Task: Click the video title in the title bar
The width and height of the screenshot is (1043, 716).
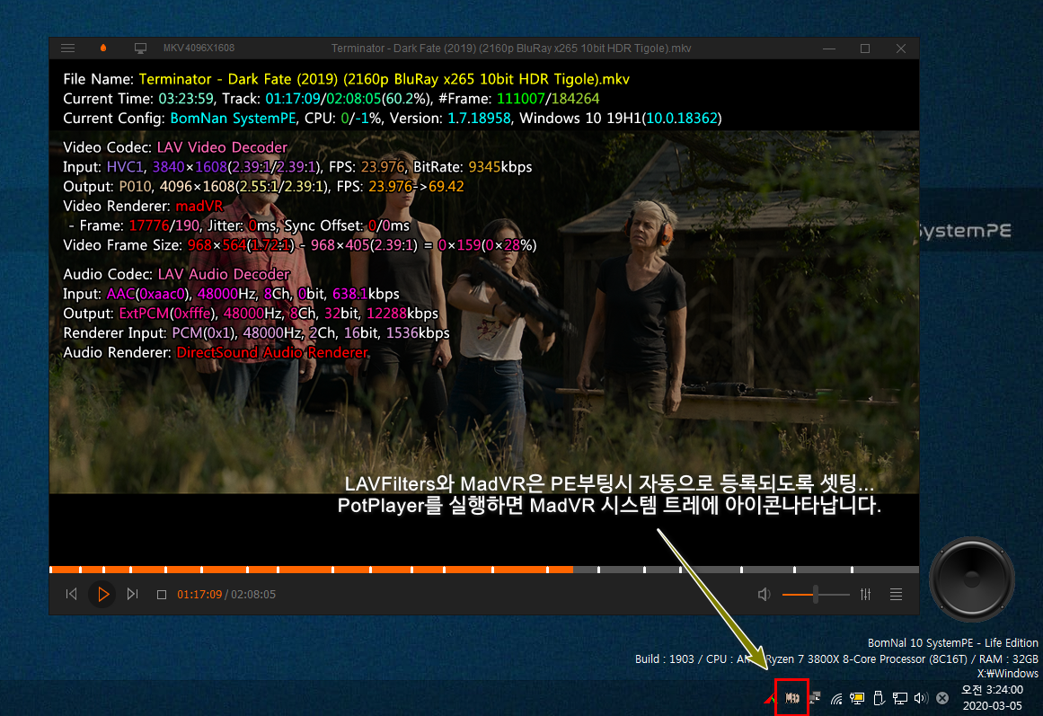Action: click(511, 48)
